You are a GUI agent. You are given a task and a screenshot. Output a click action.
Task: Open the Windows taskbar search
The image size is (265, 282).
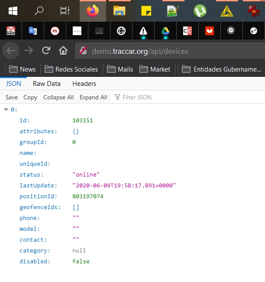point(39,11)
